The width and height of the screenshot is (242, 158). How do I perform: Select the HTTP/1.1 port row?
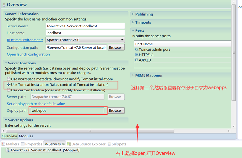pos(183,55)
